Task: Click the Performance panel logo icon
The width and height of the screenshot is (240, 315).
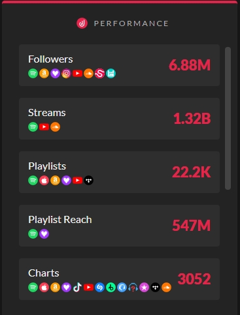Action: click(82, 23)
